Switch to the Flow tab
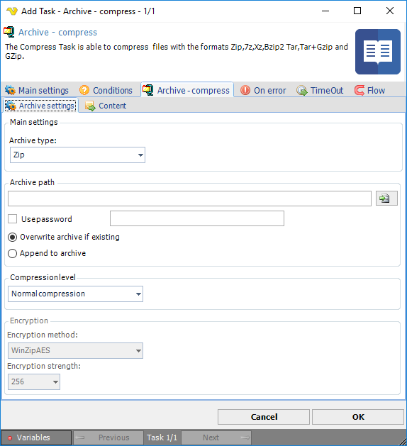The width and height of the screenshot is (407, 446). (x=369, y=91)
